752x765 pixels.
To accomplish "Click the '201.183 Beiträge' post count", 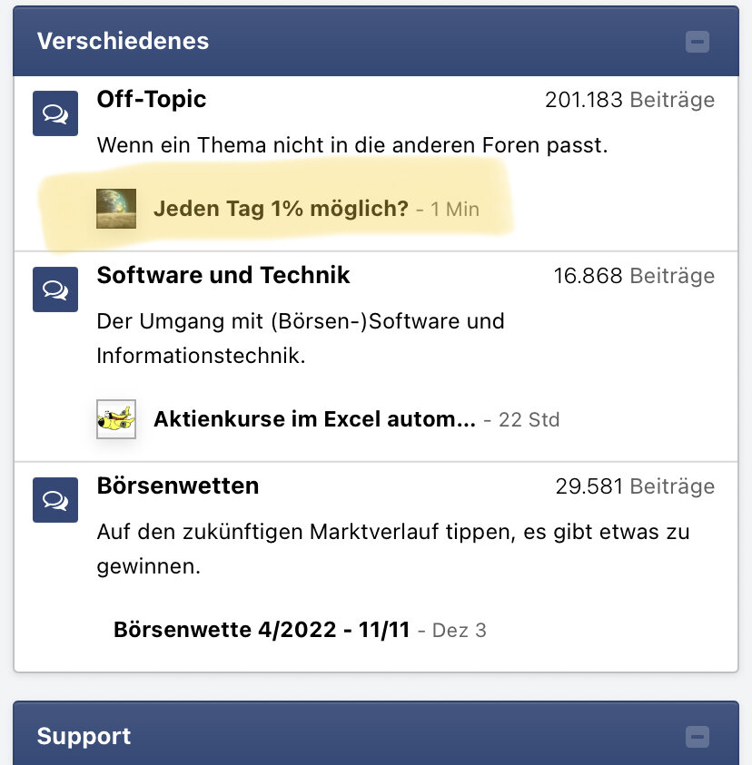I will point(629,100).
